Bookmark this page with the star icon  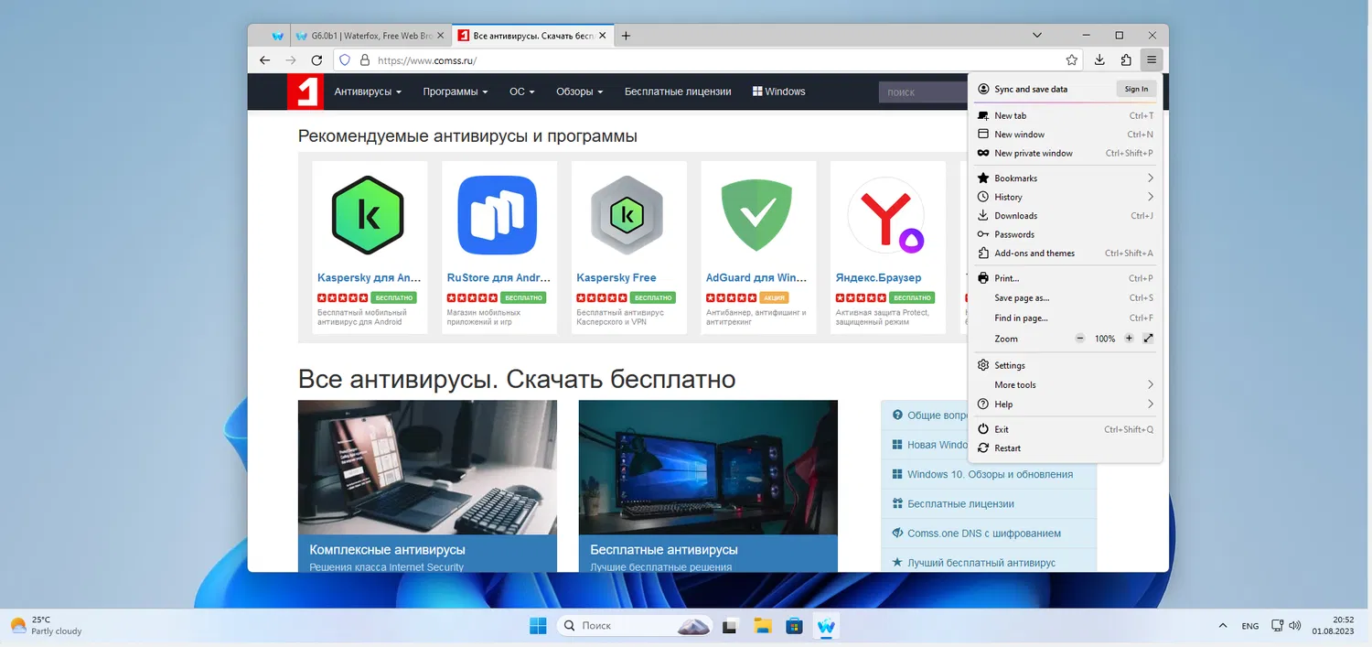(1071, 60)
